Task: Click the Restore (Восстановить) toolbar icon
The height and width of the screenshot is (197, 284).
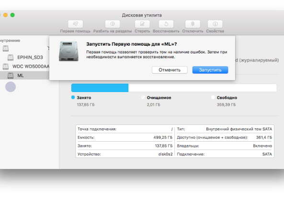Action: tap(166, 24)
